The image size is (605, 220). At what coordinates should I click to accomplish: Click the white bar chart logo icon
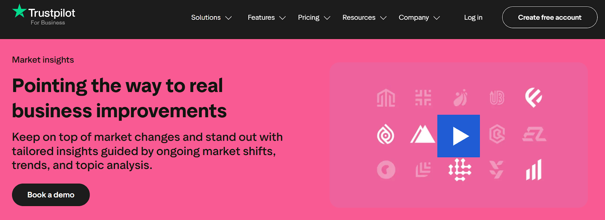point(534,170)
